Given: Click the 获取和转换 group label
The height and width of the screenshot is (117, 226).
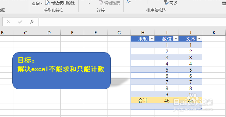Looking at the screenshot, I should pos(54,10).
